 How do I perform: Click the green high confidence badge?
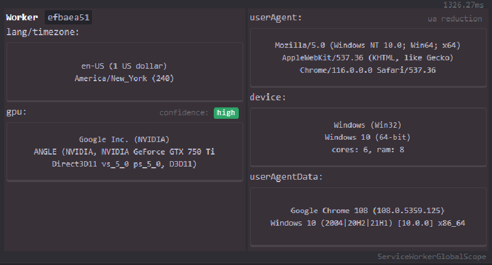tap(226, 113)
